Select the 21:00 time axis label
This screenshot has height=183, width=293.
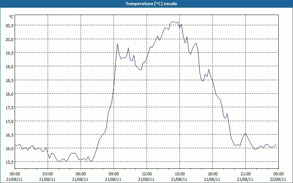coord(245,174)
